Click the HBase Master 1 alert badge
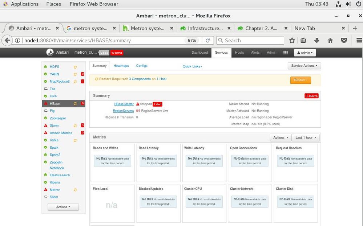 tap(157, 104)
